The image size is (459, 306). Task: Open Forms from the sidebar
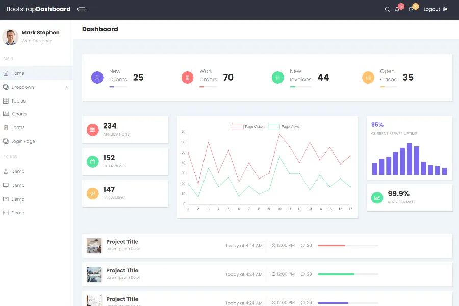tap(18, 127)
